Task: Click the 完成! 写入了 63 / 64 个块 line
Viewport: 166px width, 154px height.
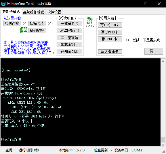Action: (x=23, y=126)
